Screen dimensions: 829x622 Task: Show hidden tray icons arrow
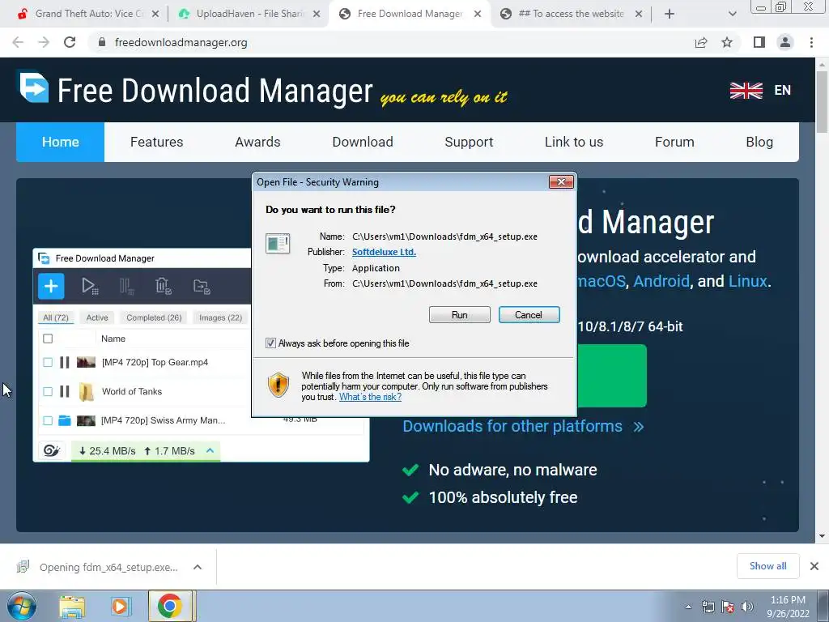[688, 607]
